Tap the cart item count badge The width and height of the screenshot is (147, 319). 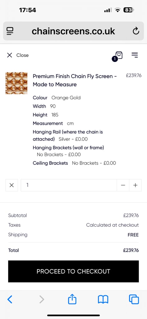click(115, 59)
